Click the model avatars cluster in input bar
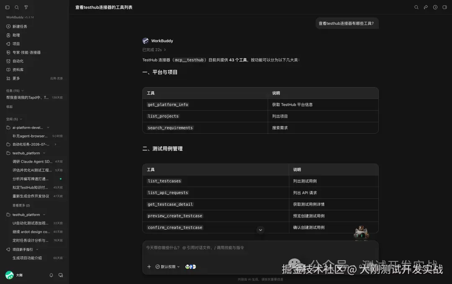 click(190, 267)
